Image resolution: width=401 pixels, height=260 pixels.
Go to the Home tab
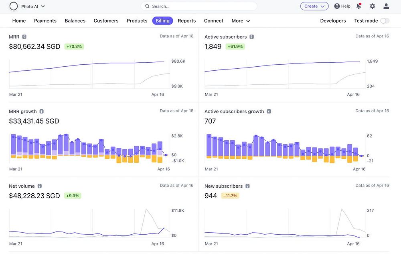click(19, 21)
